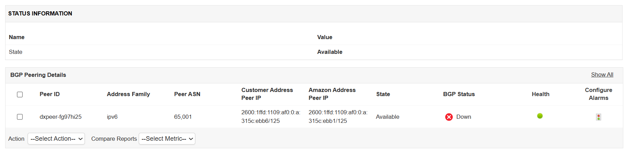Click the Address Family column header

[x=128, y=94]
